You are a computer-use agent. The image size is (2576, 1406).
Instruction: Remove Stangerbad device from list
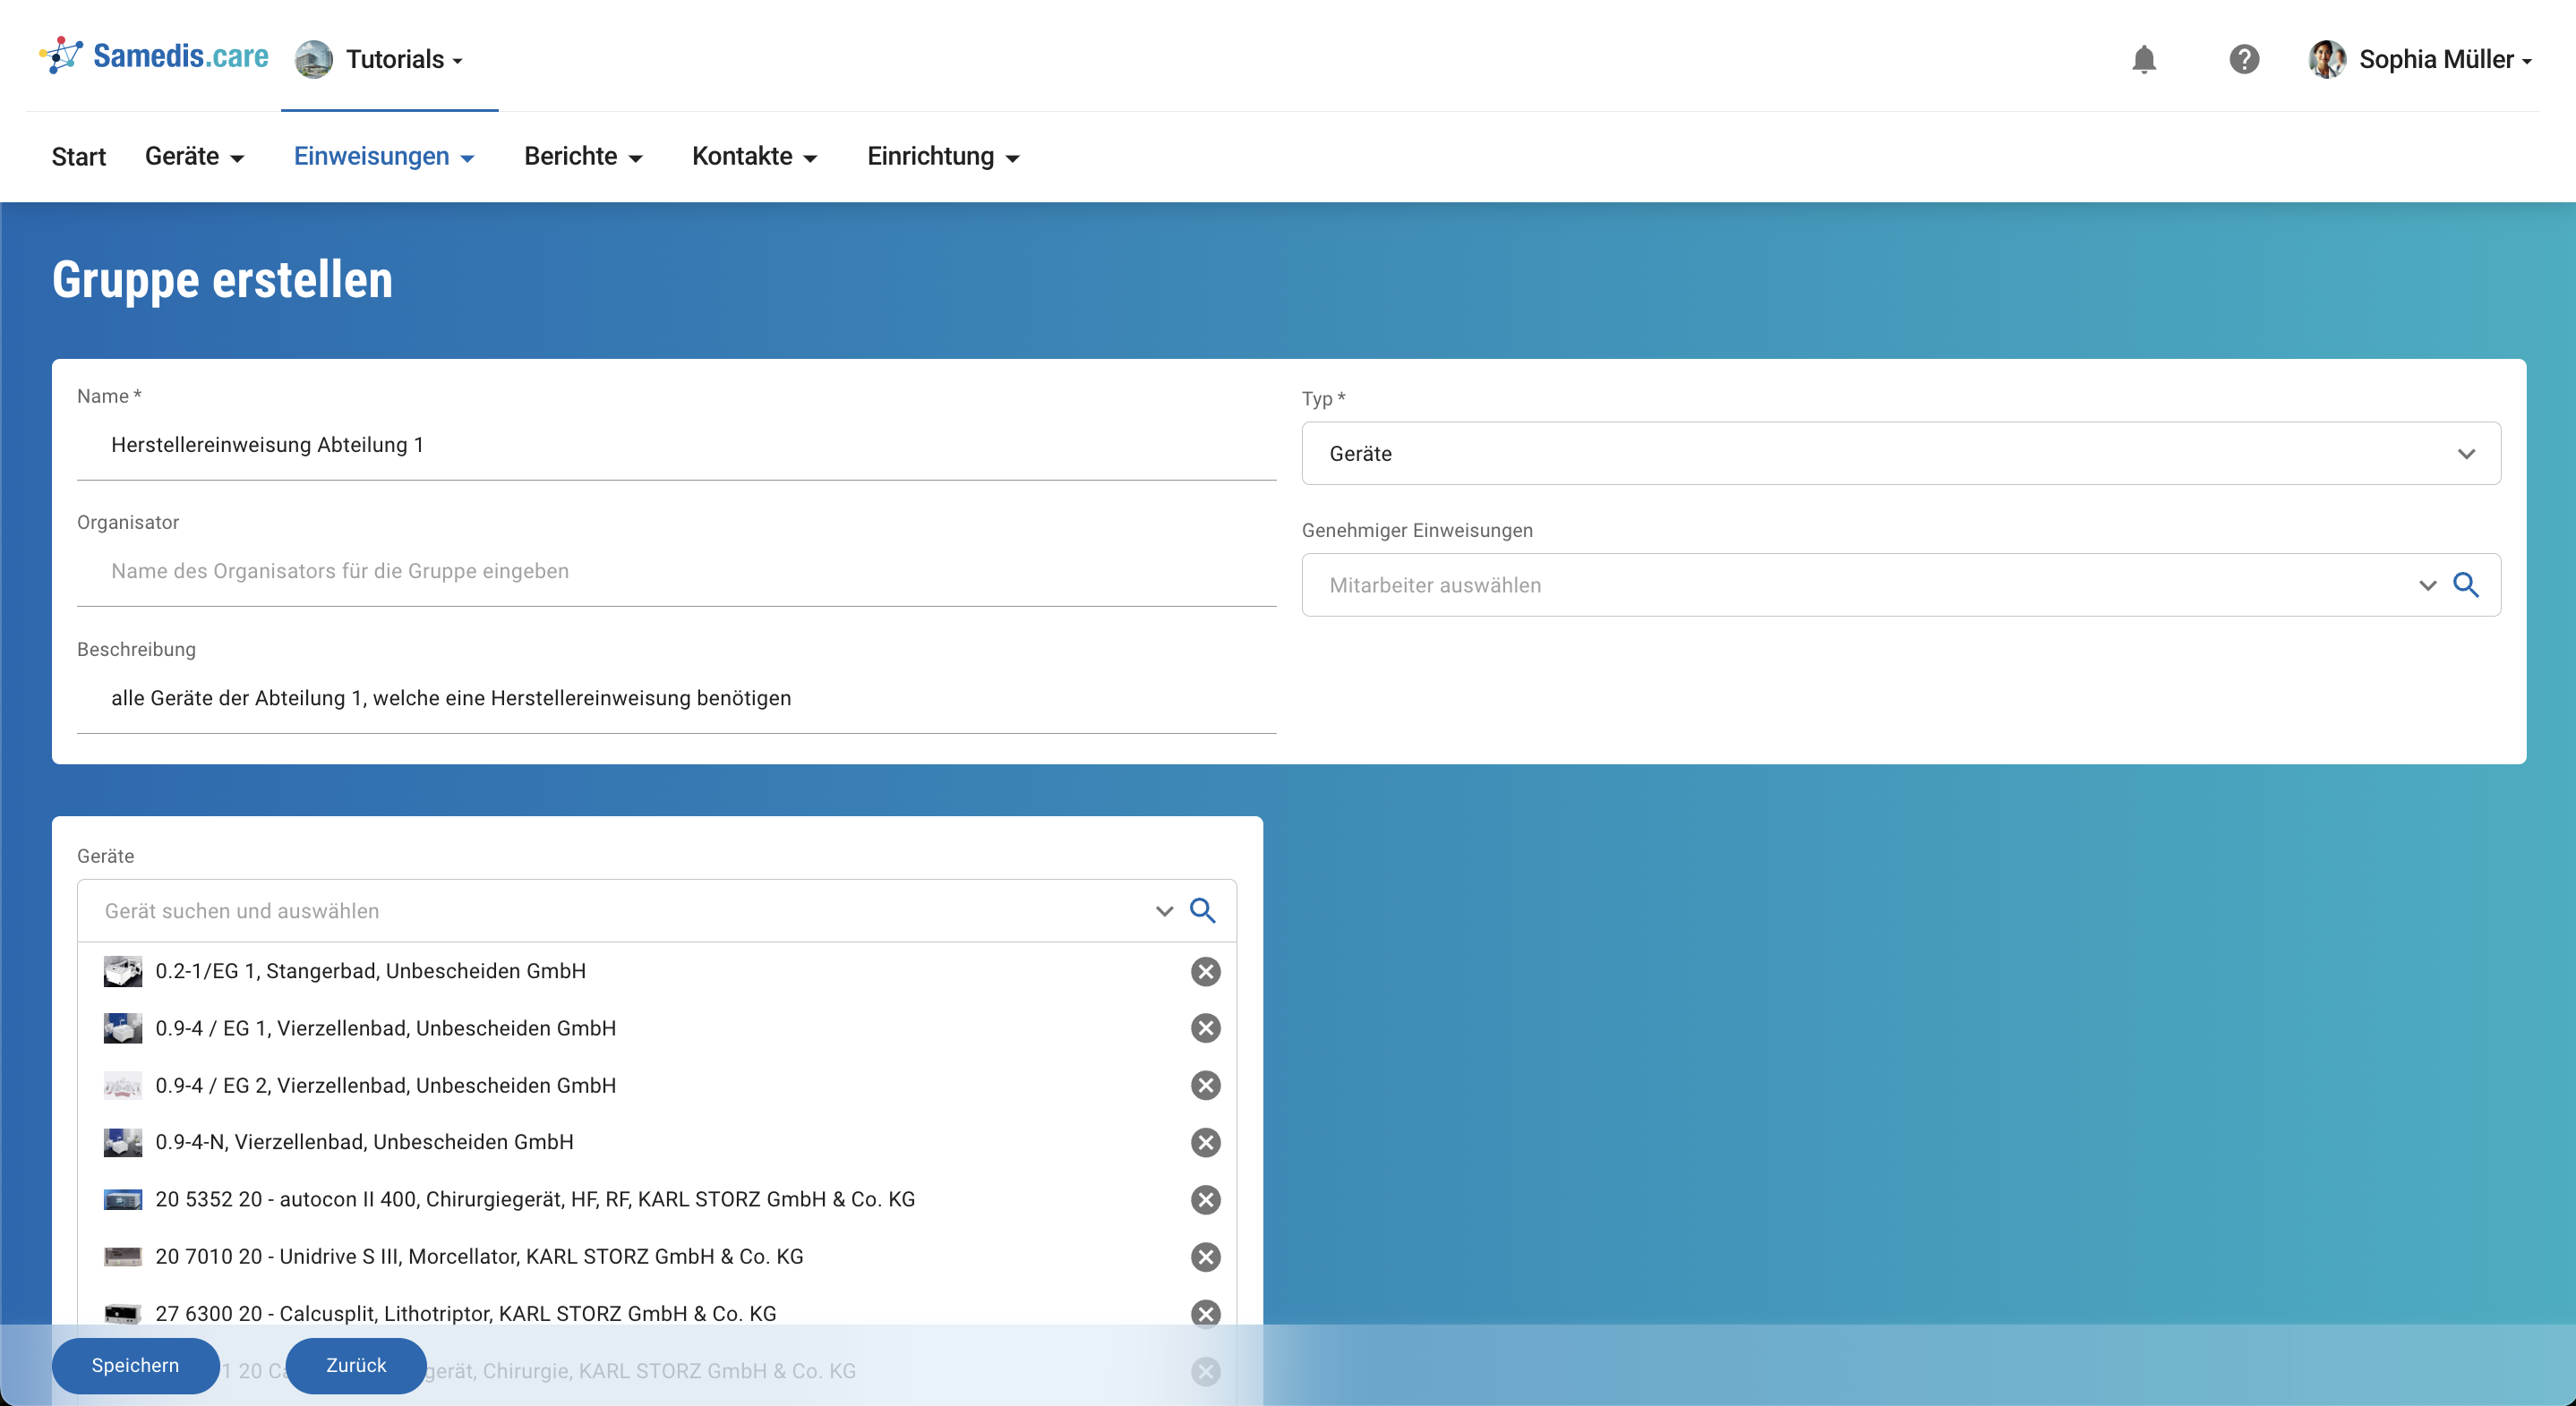point(1205,971)
